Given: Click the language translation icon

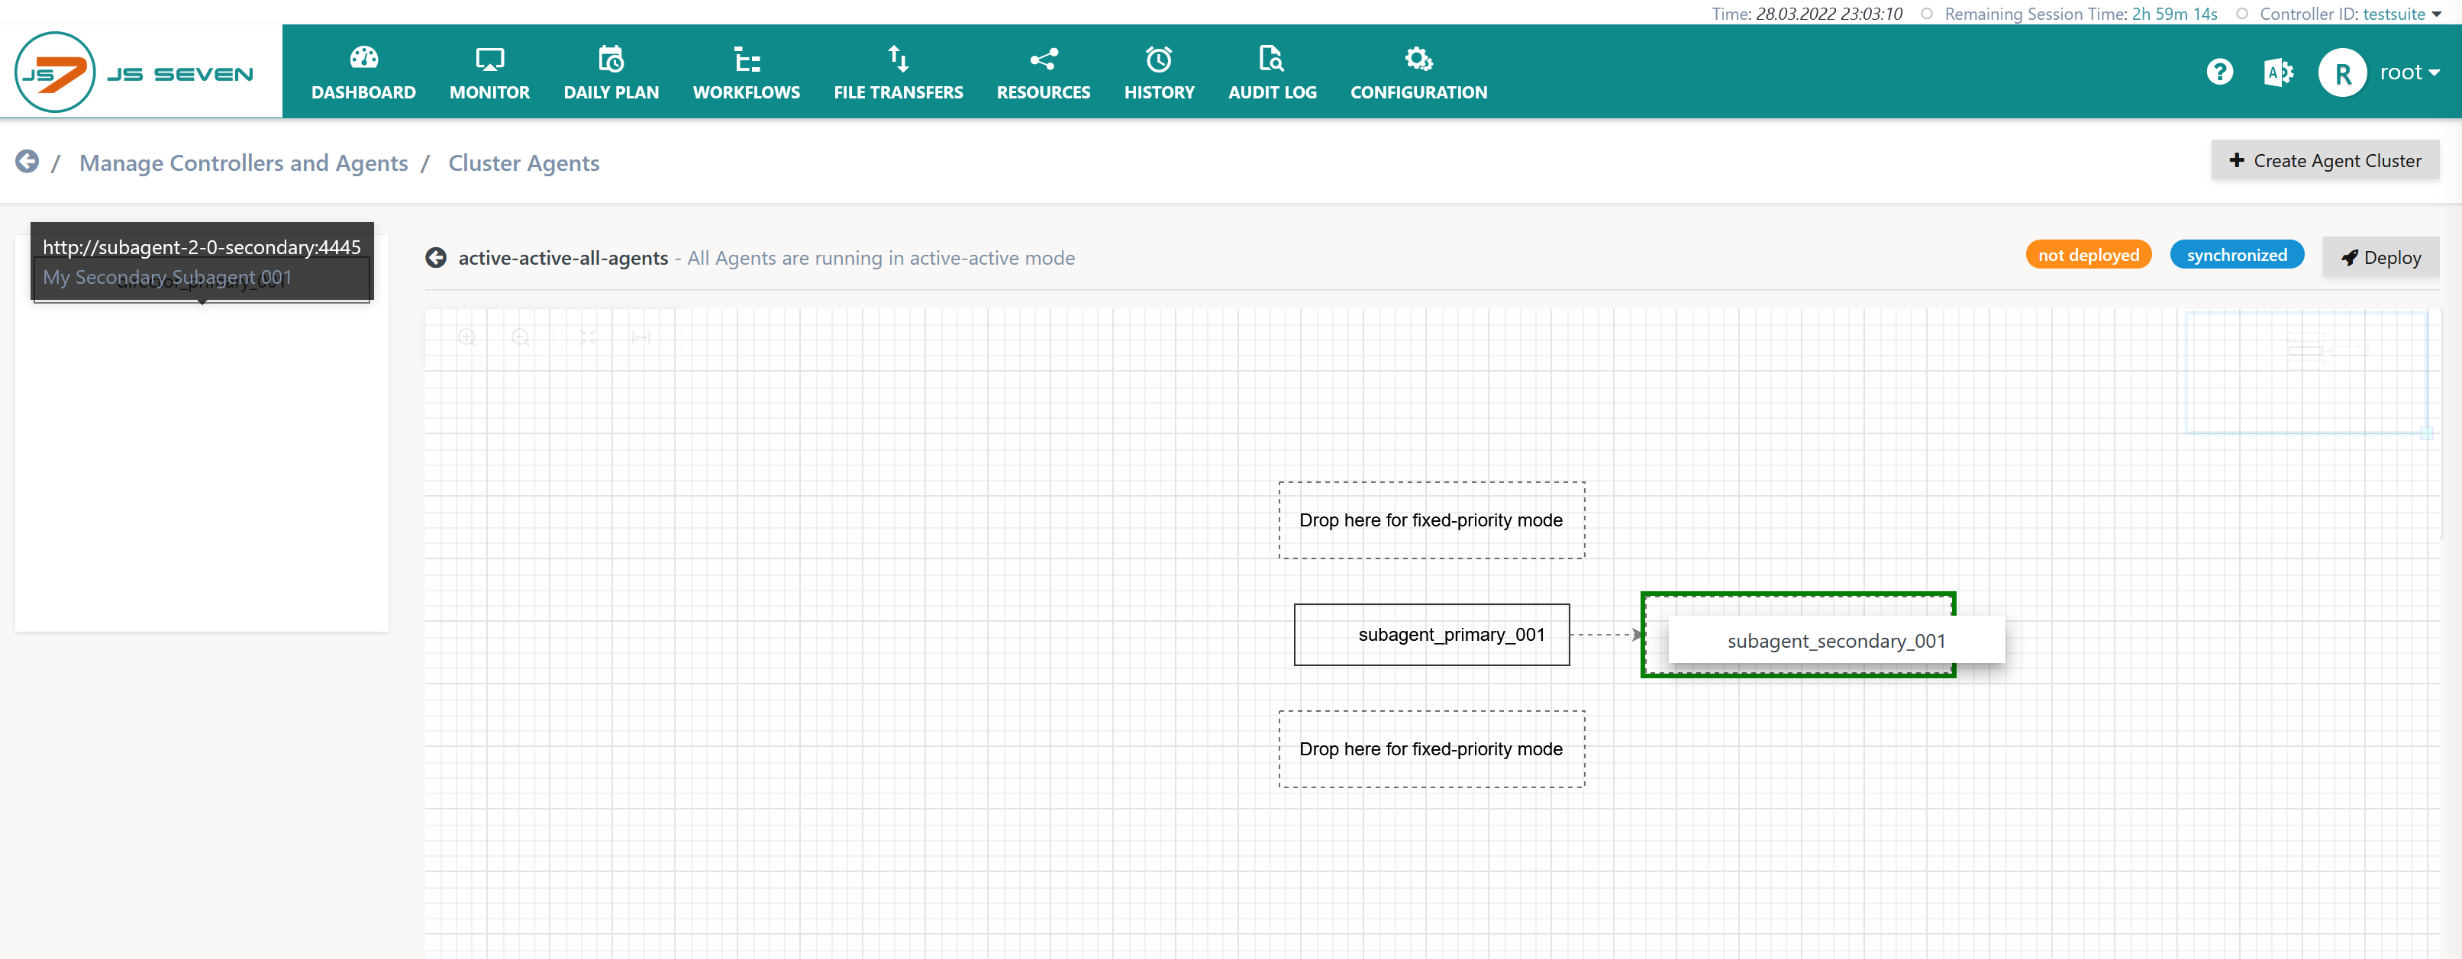Looking at the screenshot, I should (2277, 72).
